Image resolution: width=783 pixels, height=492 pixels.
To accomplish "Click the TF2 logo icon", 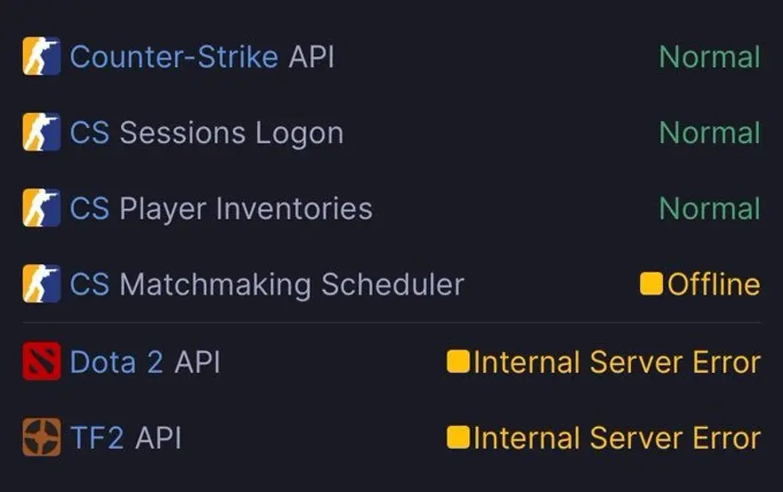I will [41, 438].
